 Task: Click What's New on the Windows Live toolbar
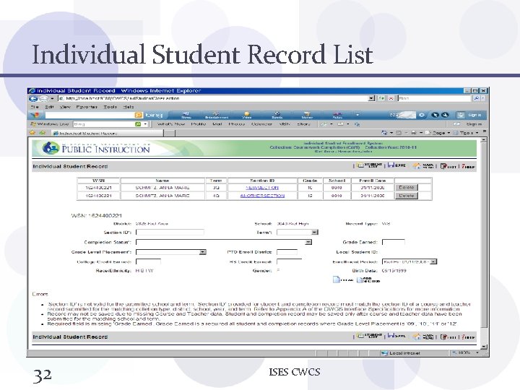[x=170, y=124]
